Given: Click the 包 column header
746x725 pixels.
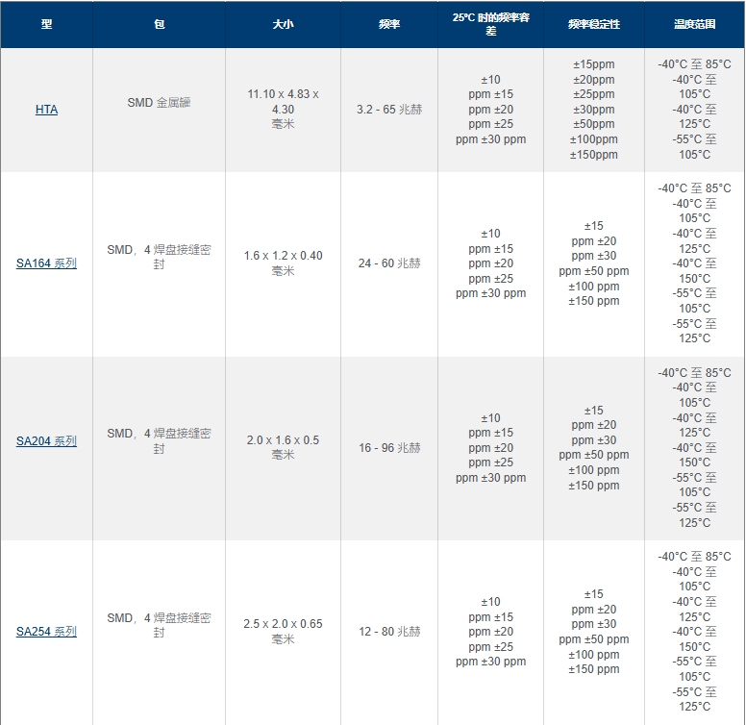Looking at the screenshot, I should click(x=159, y=24).
